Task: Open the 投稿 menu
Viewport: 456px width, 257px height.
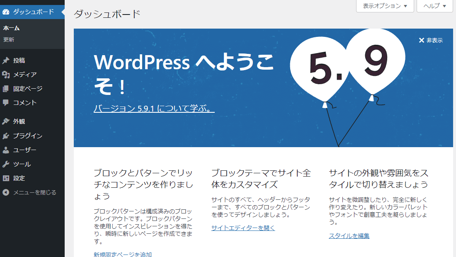Action: coord(32,61)
